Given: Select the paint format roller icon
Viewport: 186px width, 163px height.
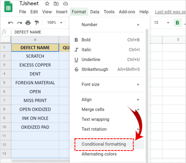Looking at the screenshot, I should [x=37, y=23].
